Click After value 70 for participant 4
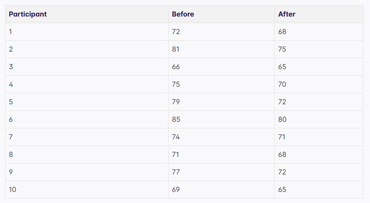The width and height of the screenshot is (370, 203). click(282, 84)
